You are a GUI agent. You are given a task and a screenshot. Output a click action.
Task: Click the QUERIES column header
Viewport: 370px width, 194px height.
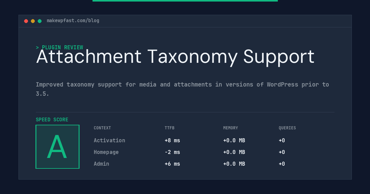coord(287,128)
